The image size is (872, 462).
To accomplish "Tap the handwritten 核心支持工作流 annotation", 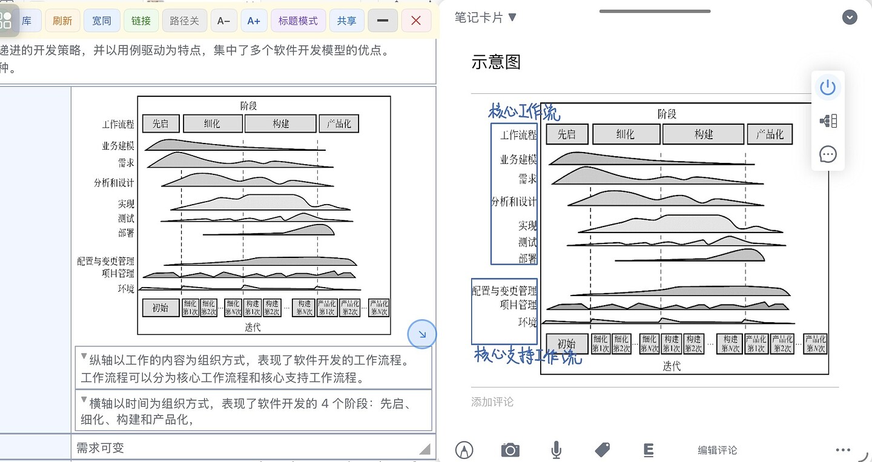I will tap(528, 355).
